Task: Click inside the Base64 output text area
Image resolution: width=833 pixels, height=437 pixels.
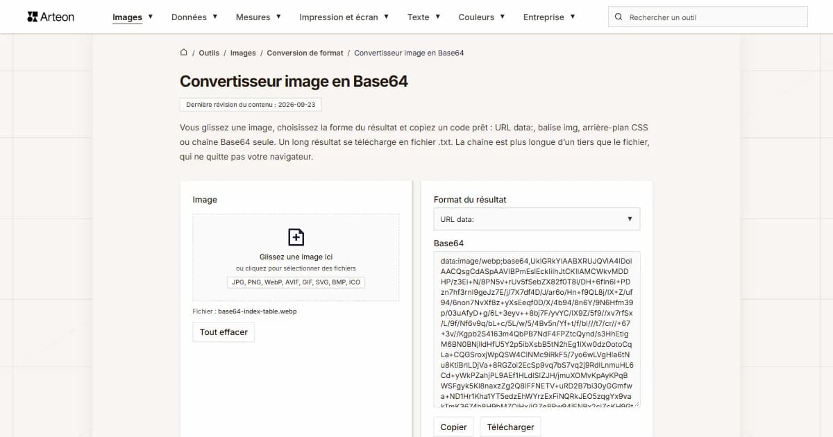Action: tap(537, 329)
